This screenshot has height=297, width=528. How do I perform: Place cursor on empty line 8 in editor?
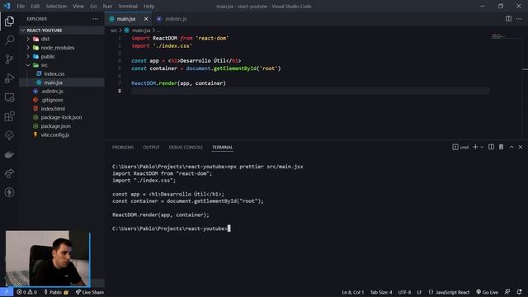pos(310,91)
